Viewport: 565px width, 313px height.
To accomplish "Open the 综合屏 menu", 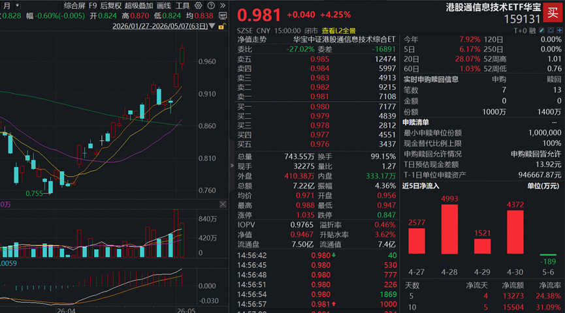I will 74,5.
